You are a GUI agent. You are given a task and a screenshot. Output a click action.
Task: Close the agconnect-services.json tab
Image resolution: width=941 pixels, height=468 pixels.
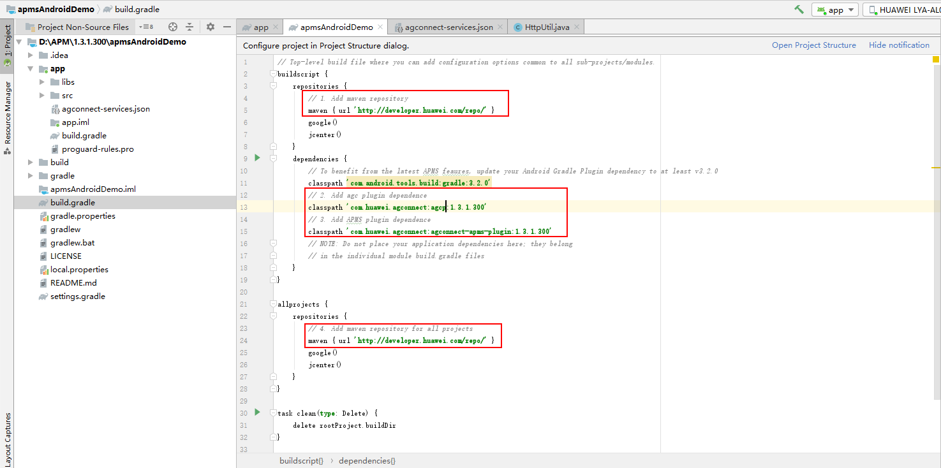(x=500, y=27)
